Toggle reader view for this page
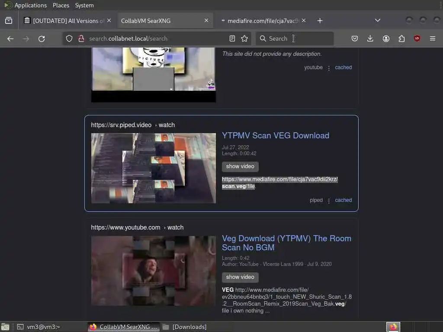443x332 pixels. (x=232, y=38)
